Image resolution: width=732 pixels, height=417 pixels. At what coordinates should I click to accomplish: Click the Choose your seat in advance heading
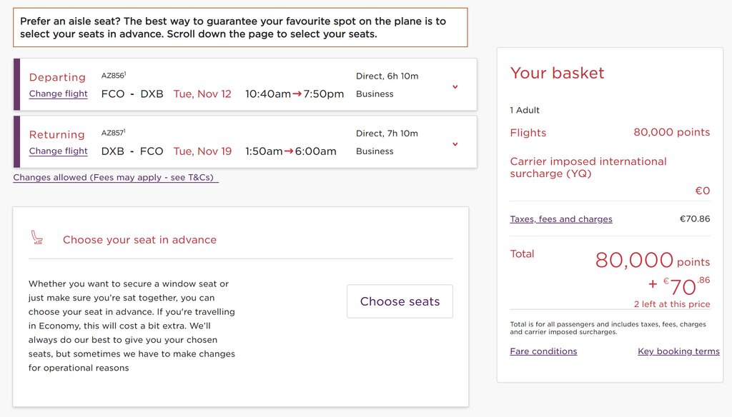pyautogui.click(x=139, y=240)
